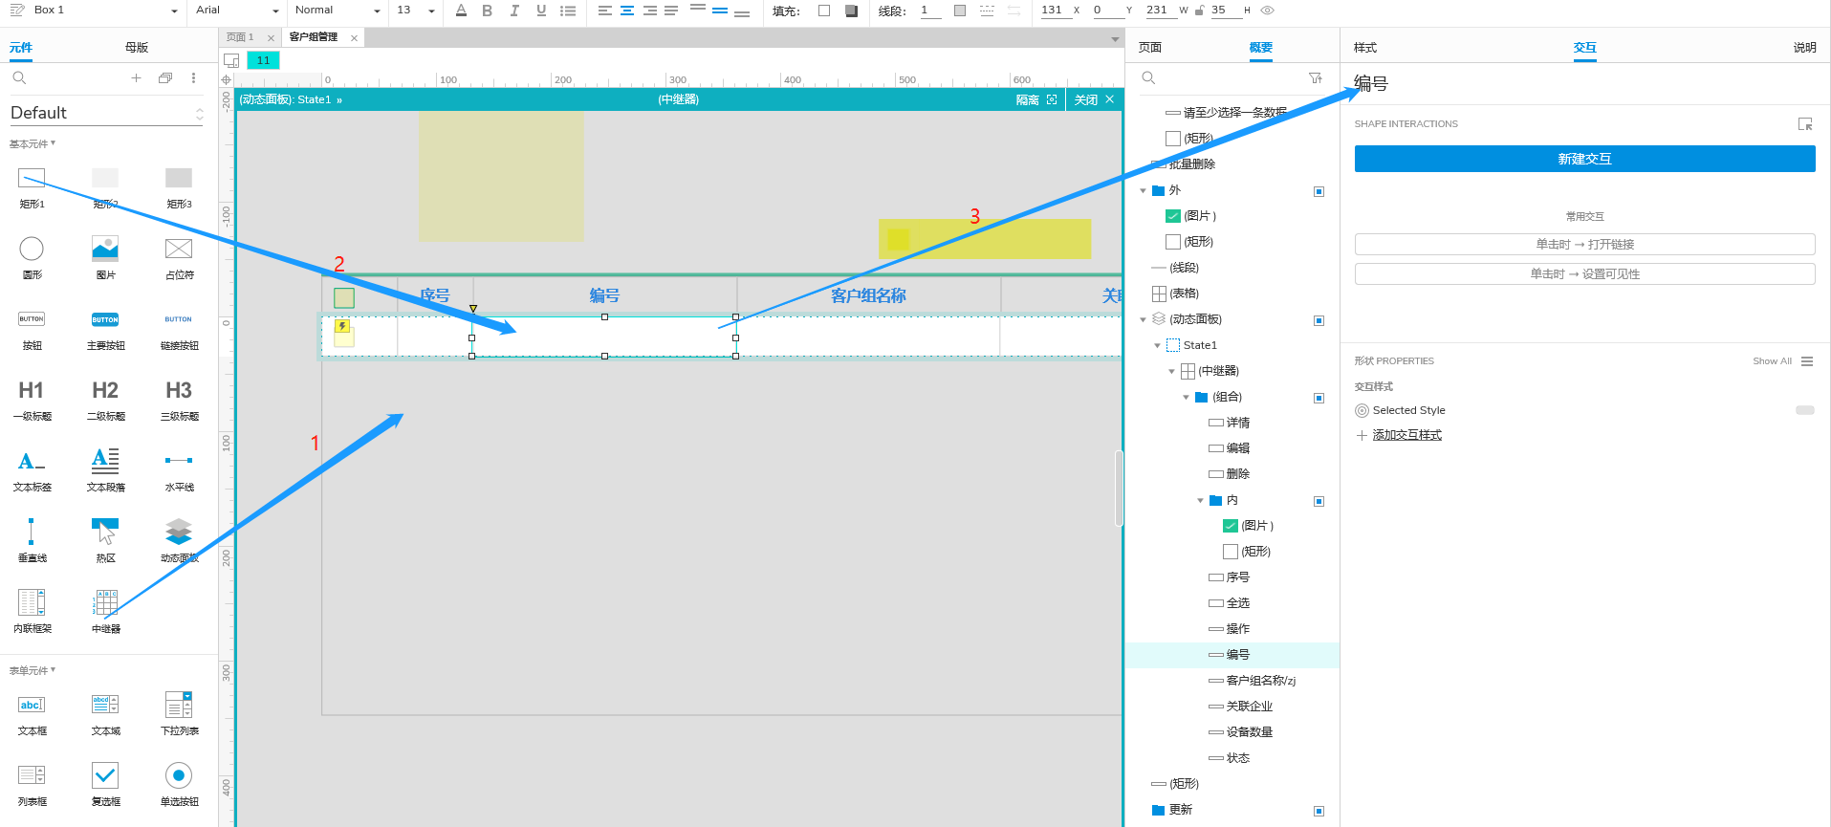1831x827 pixels.
Task: Choose the H2 二级标题 widget
Action: [x=105, y=400]
